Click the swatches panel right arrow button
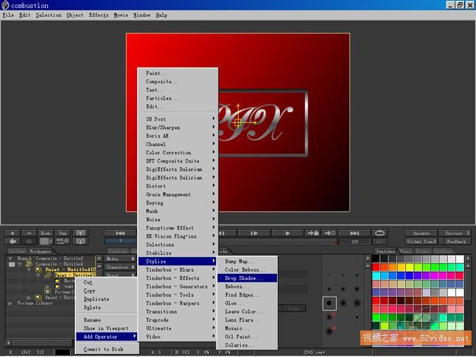The image size is (476, 357). [468, 258]
